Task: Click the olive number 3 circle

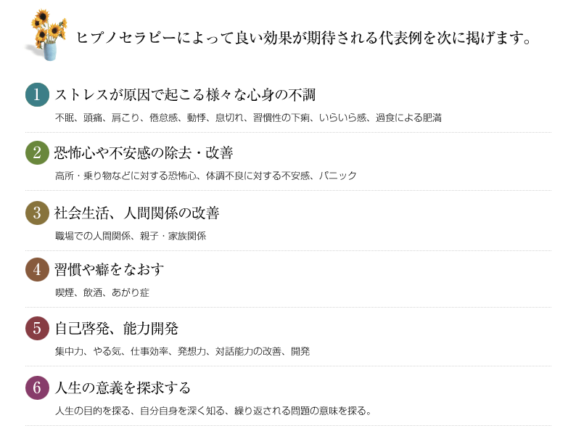Action: [37, 213]
